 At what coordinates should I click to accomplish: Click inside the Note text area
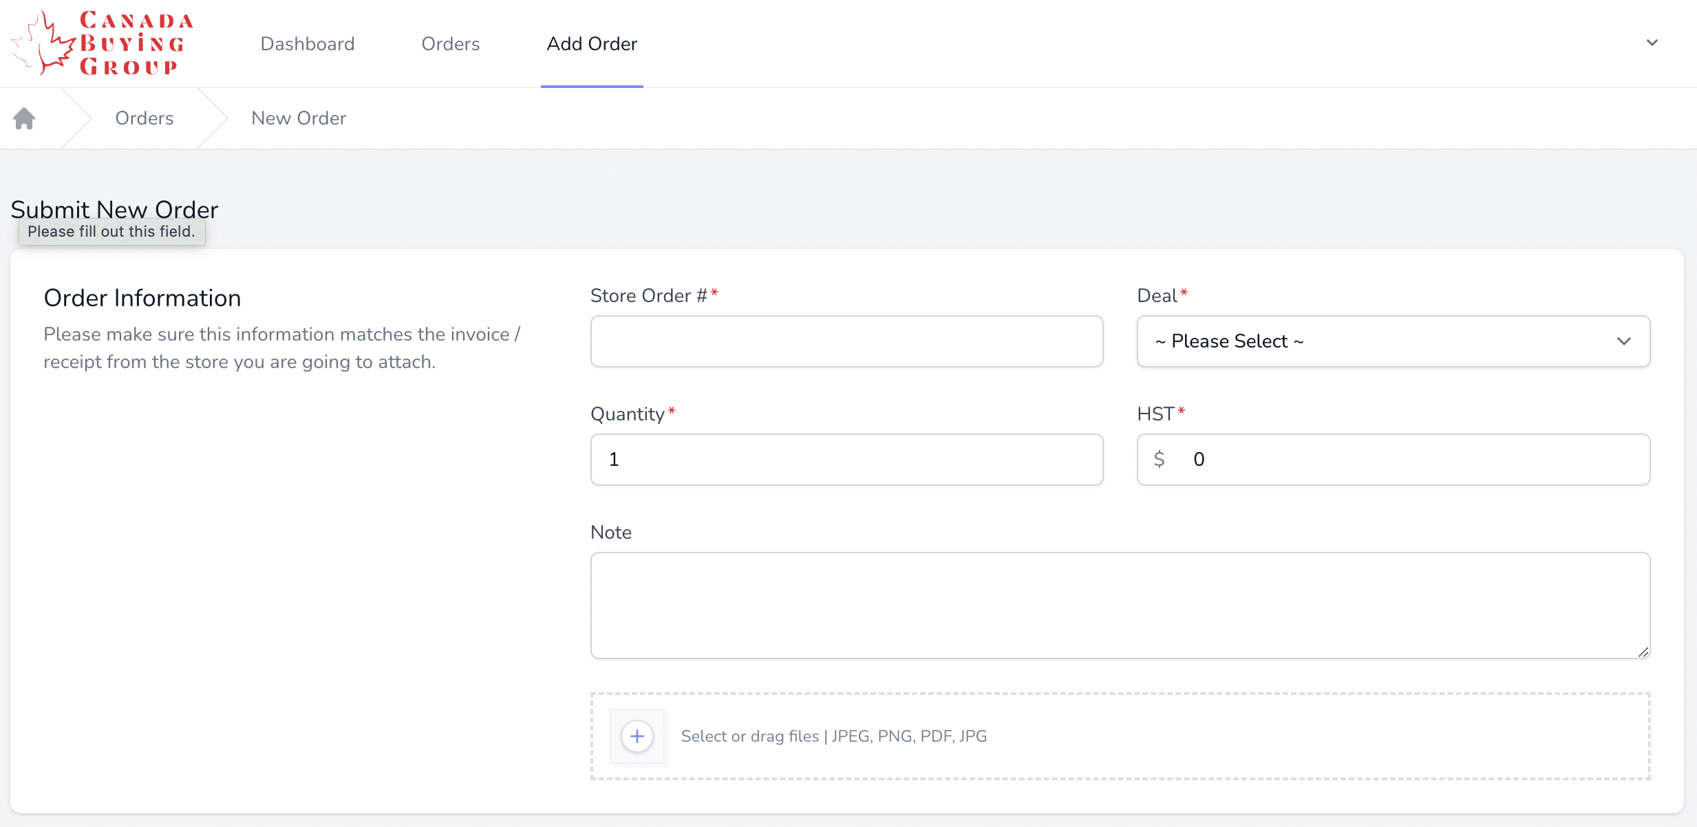pos(1120,605)
